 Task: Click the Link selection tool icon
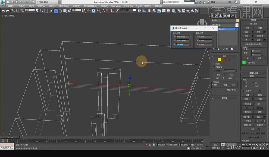[13, 11]
